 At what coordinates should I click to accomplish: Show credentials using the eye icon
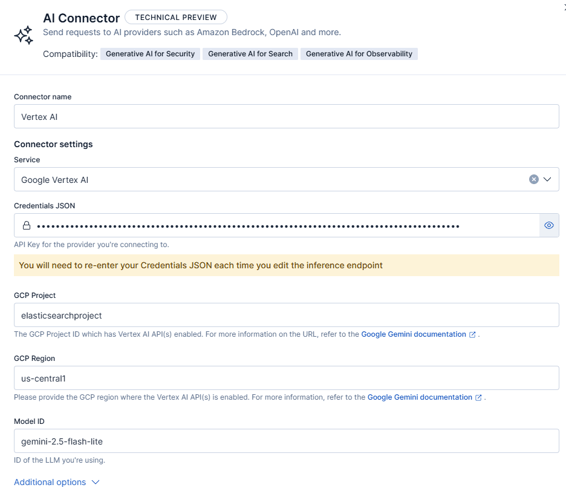tap(549, 225)
